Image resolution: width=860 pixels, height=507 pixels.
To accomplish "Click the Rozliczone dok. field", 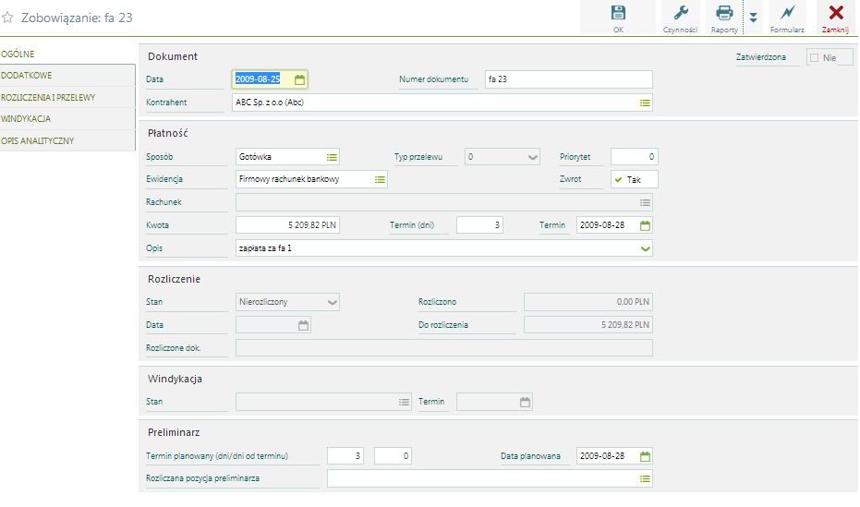I will click(x=444, y=348).
